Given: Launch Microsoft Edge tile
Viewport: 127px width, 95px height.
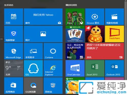Looking at the screenshot, I should tap(13, 51).
